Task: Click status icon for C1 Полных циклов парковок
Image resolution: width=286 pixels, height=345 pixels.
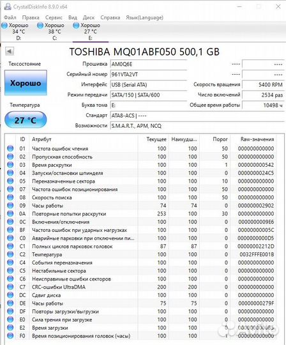Action: pyautogui.click(x=10, y=246)
